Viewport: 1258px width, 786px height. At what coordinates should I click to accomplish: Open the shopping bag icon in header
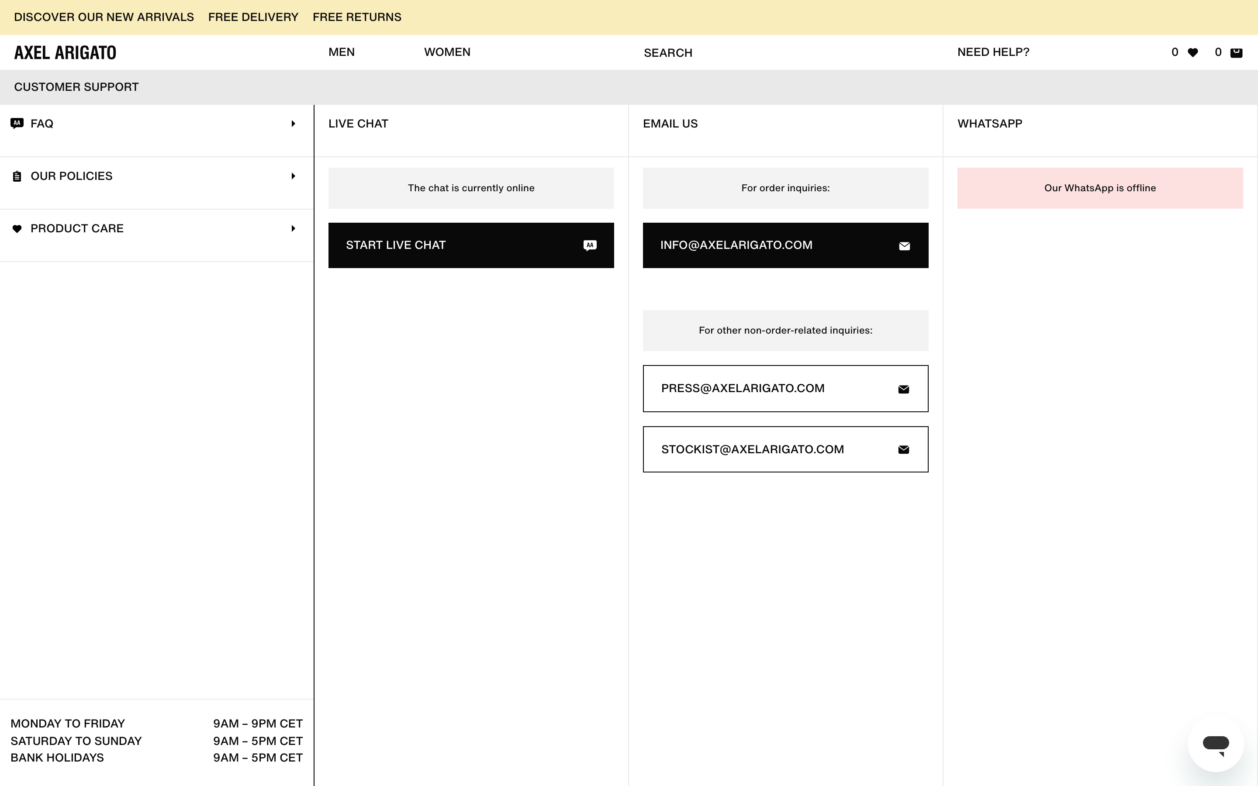(x=1236, y=52)
